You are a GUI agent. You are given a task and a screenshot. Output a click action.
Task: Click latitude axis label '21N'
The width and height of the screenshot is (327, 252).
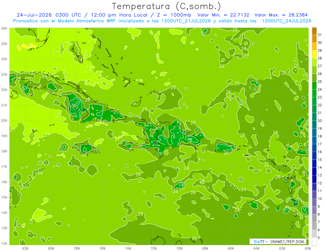pyautogui.click(x=4, y=105)
